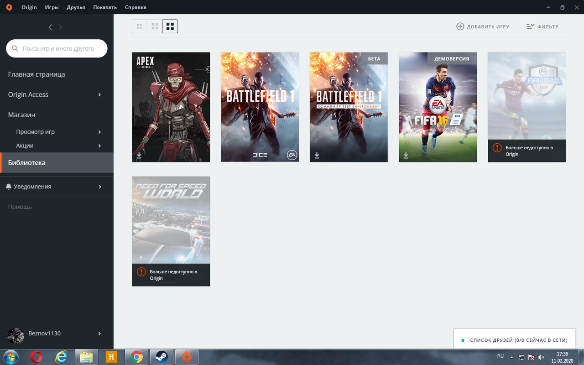Click warning icon on FIFA World tile

point(497,148)
